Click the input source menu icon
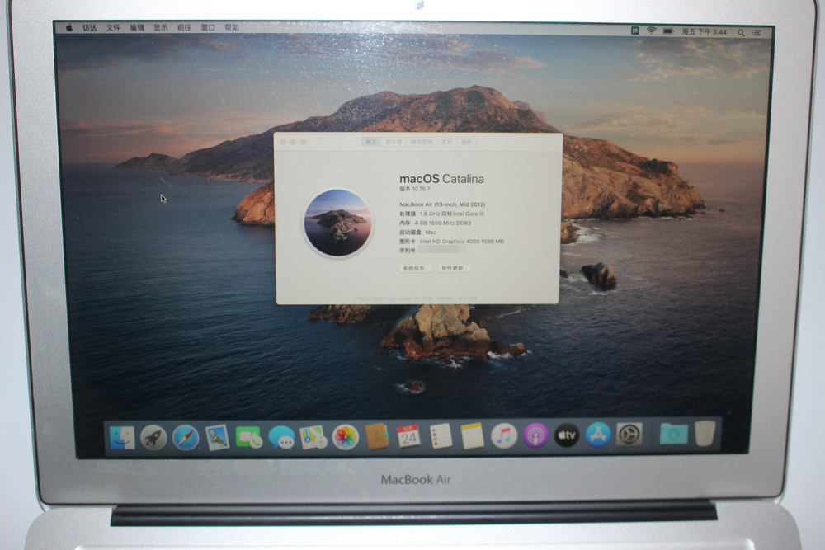The image size is (825, 550). pos(635,31)
